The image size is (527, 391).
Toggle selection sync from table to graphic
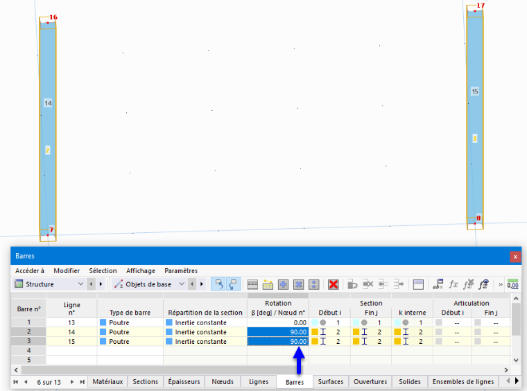point(218,284)
